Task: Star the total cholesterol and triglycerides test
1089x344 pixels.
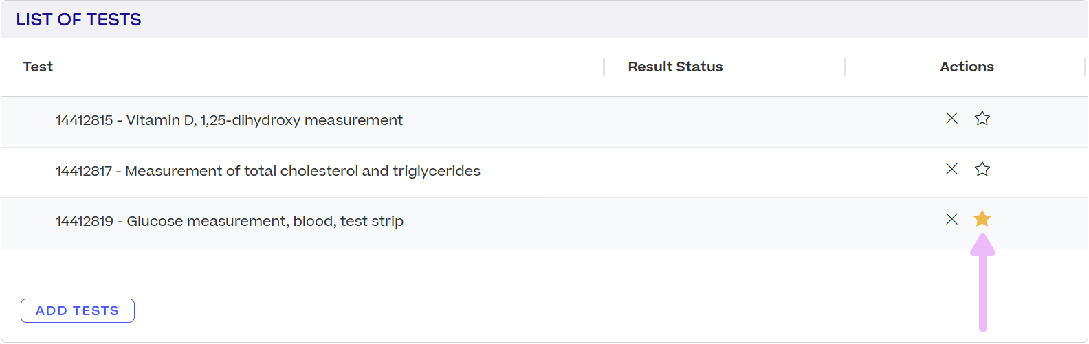Action: tap(982, 169)
